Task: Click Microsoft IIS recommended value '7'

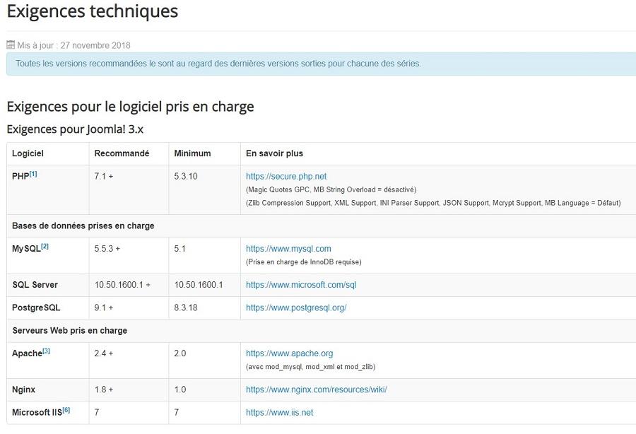Action: [97, 413]
